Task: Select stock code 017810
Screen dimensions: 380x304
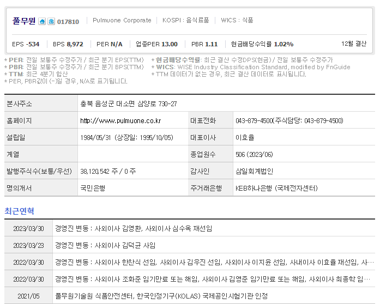Action: pyautogui.click(x=68, y=22)
